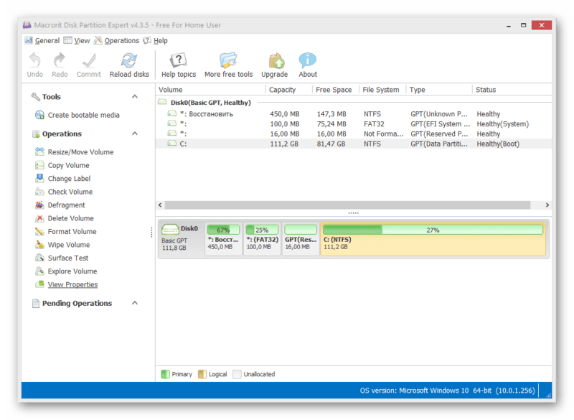Select Create bootable media
Image resolution: width=574 pixels, height=420 pixels.
click(83, 115)
